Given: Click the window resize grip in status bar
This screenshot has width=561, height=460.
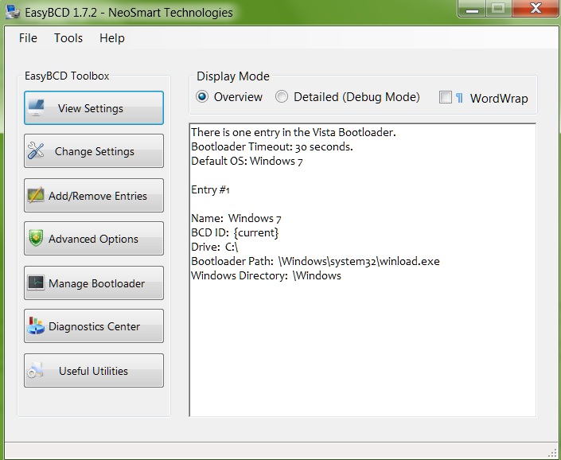Looking at the screenshot, I should pyautogui.click(x=552, y=453).
